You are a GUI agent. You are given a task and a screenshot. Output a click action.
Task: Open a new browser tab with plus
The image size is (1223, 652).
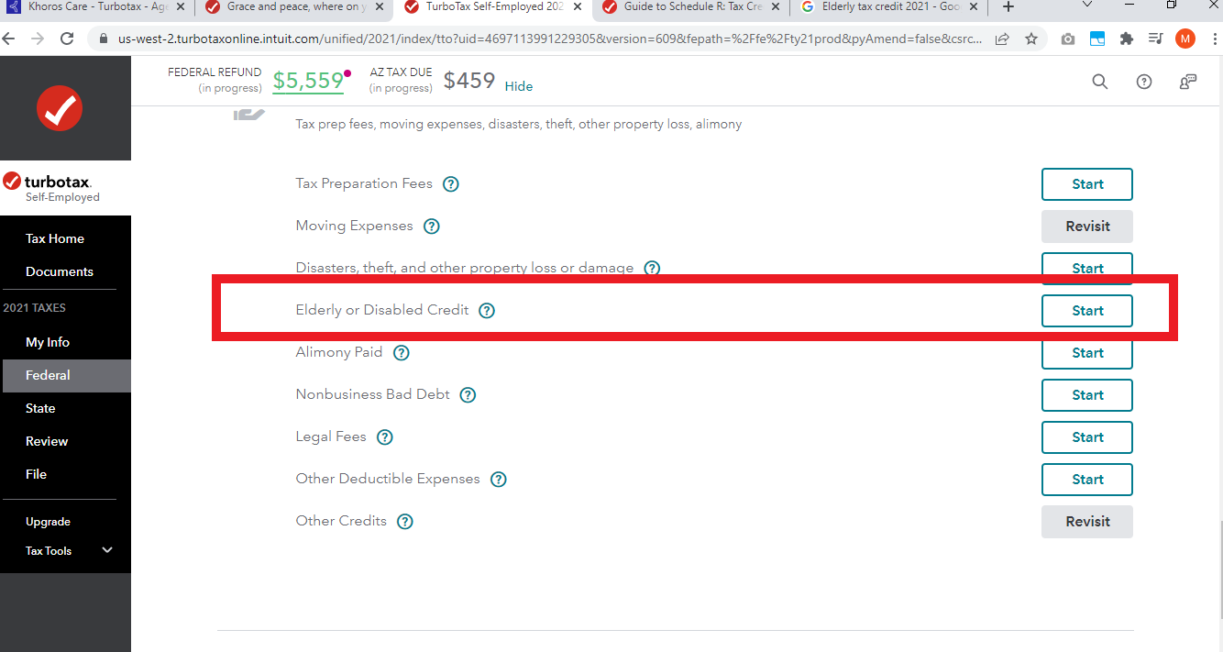(1008, 7)
